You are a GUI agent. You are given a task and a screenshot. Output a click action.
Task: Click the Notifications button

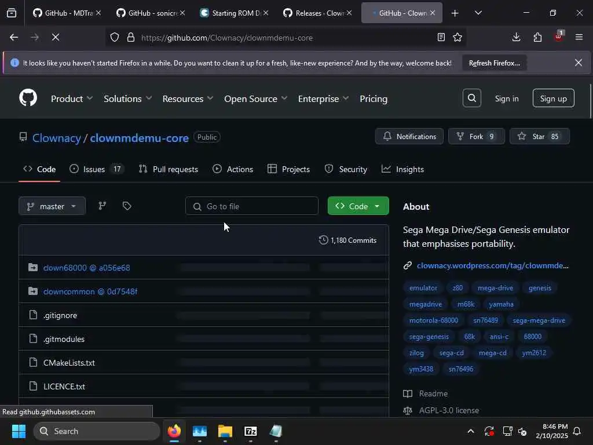click(409, 136)
